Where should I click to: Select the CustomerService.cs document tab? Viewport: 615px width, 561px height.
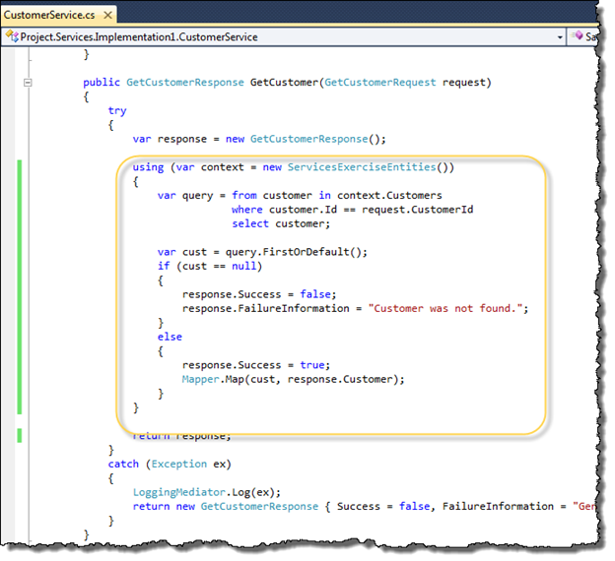tap(58, 16)
